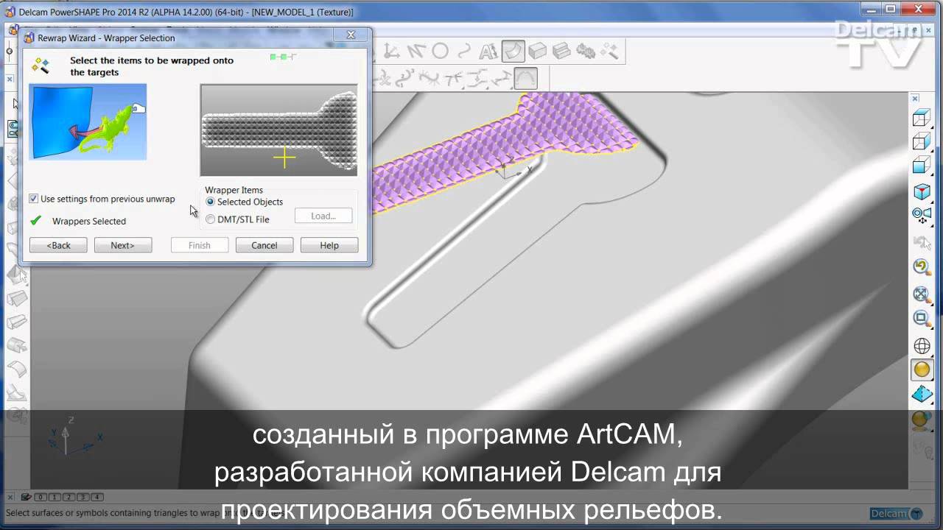Image resolution: width=943 pixels, height=530 pixels.
Task: Select the Surface tool
Action: pos(513,51)
